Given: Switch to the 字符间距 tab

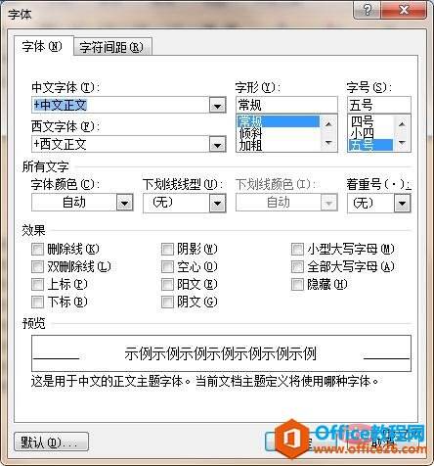Looking at the screenshot, I should [x=111, y=48].
